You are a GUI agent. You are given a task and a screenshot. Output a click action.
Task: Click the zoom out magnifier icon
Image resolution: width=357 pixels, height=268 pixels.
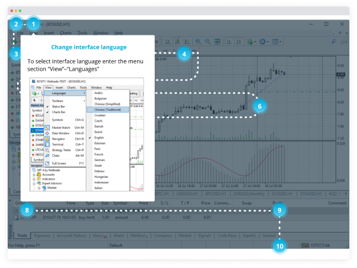208,41
